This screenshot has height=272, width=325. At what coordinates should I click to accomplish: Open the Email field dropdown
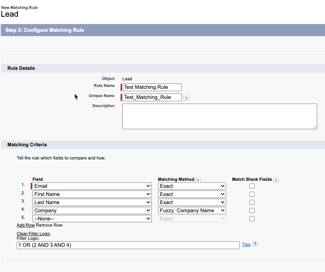click(92, 186)
